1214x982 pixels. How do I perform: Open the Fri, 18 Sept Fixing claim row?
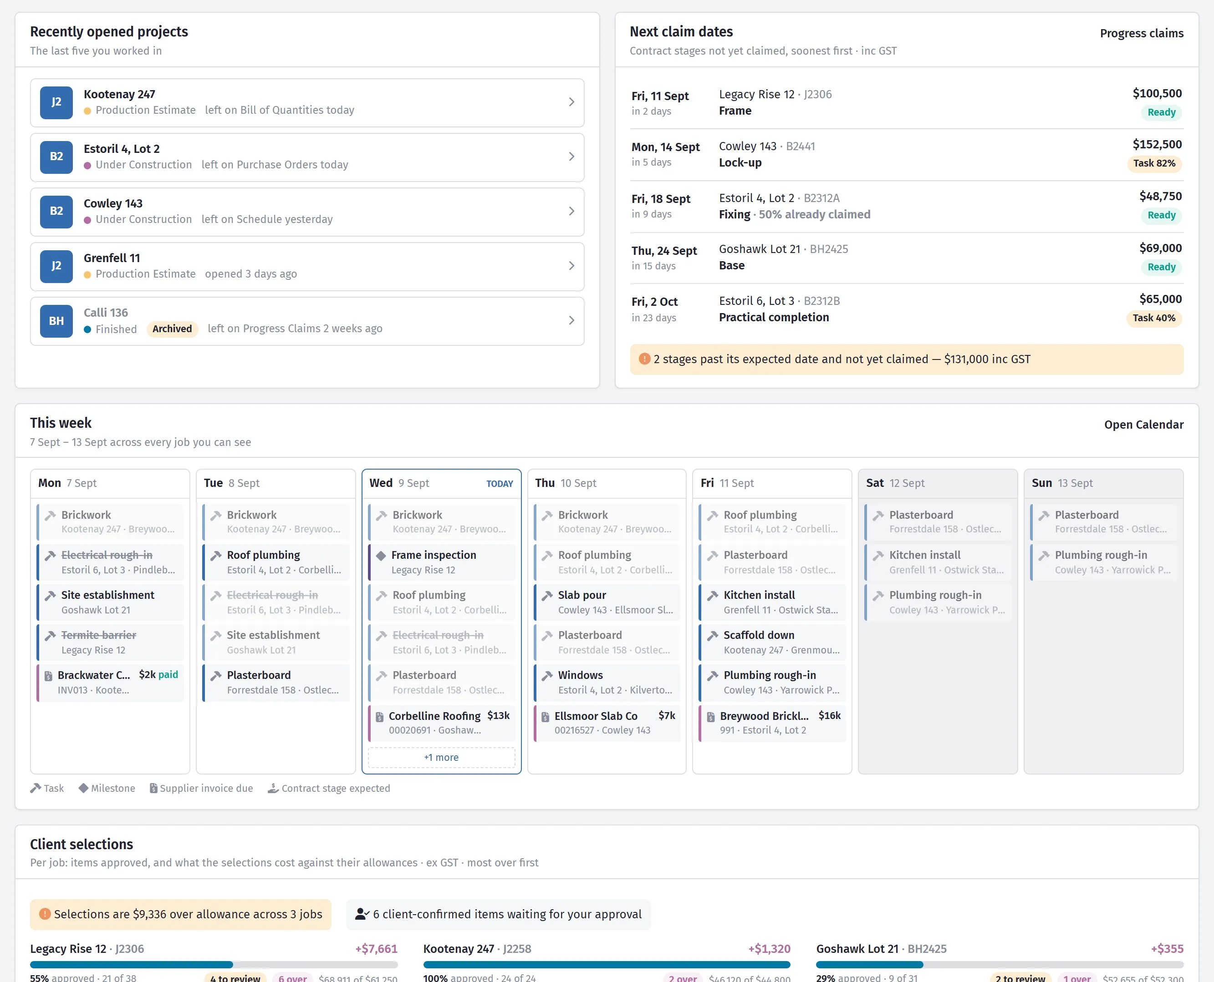tap(907, 207)
